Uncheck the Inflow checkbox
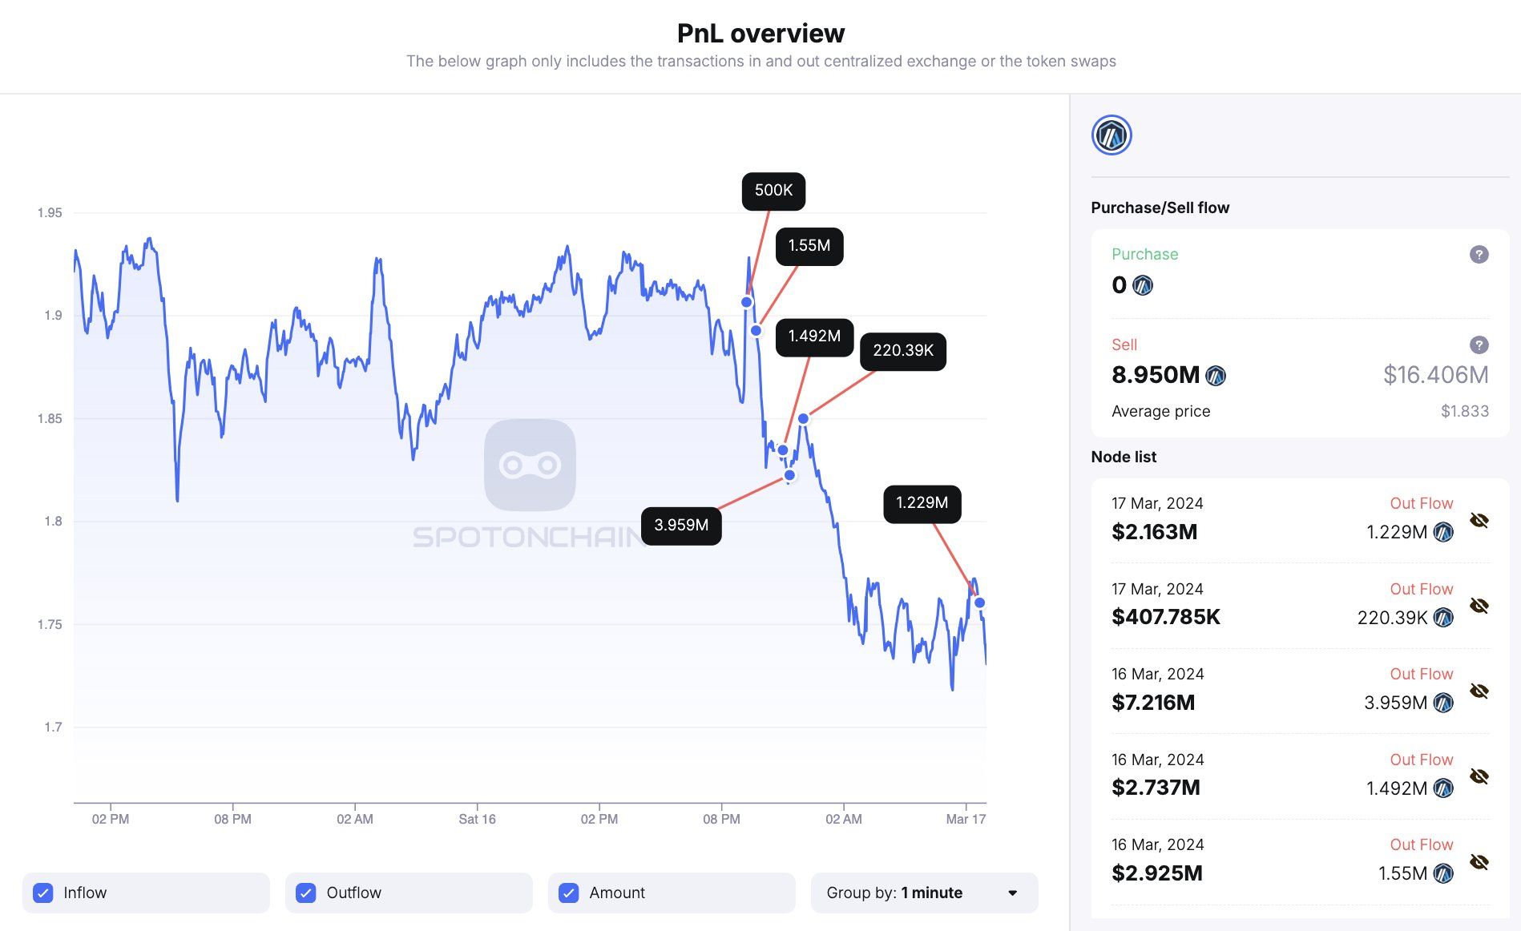Image resolution: width=1521 pixels, height=931 pixels. pos(43,893)
